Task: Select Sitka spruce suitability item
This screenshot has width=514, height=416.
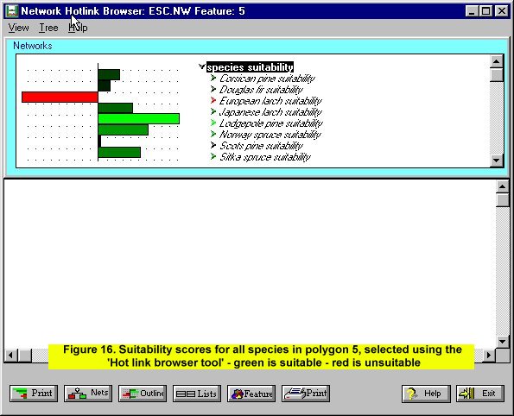Action: click(x=265, y=157)
